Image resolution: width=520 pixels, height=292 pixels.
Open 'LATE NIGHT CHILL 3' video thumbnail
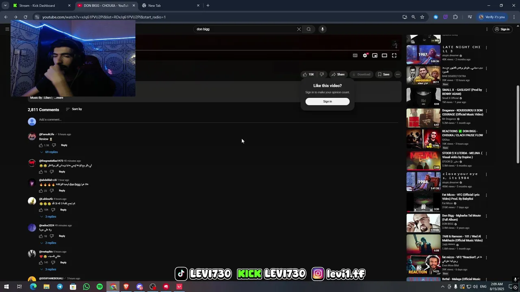coord(423,54)
